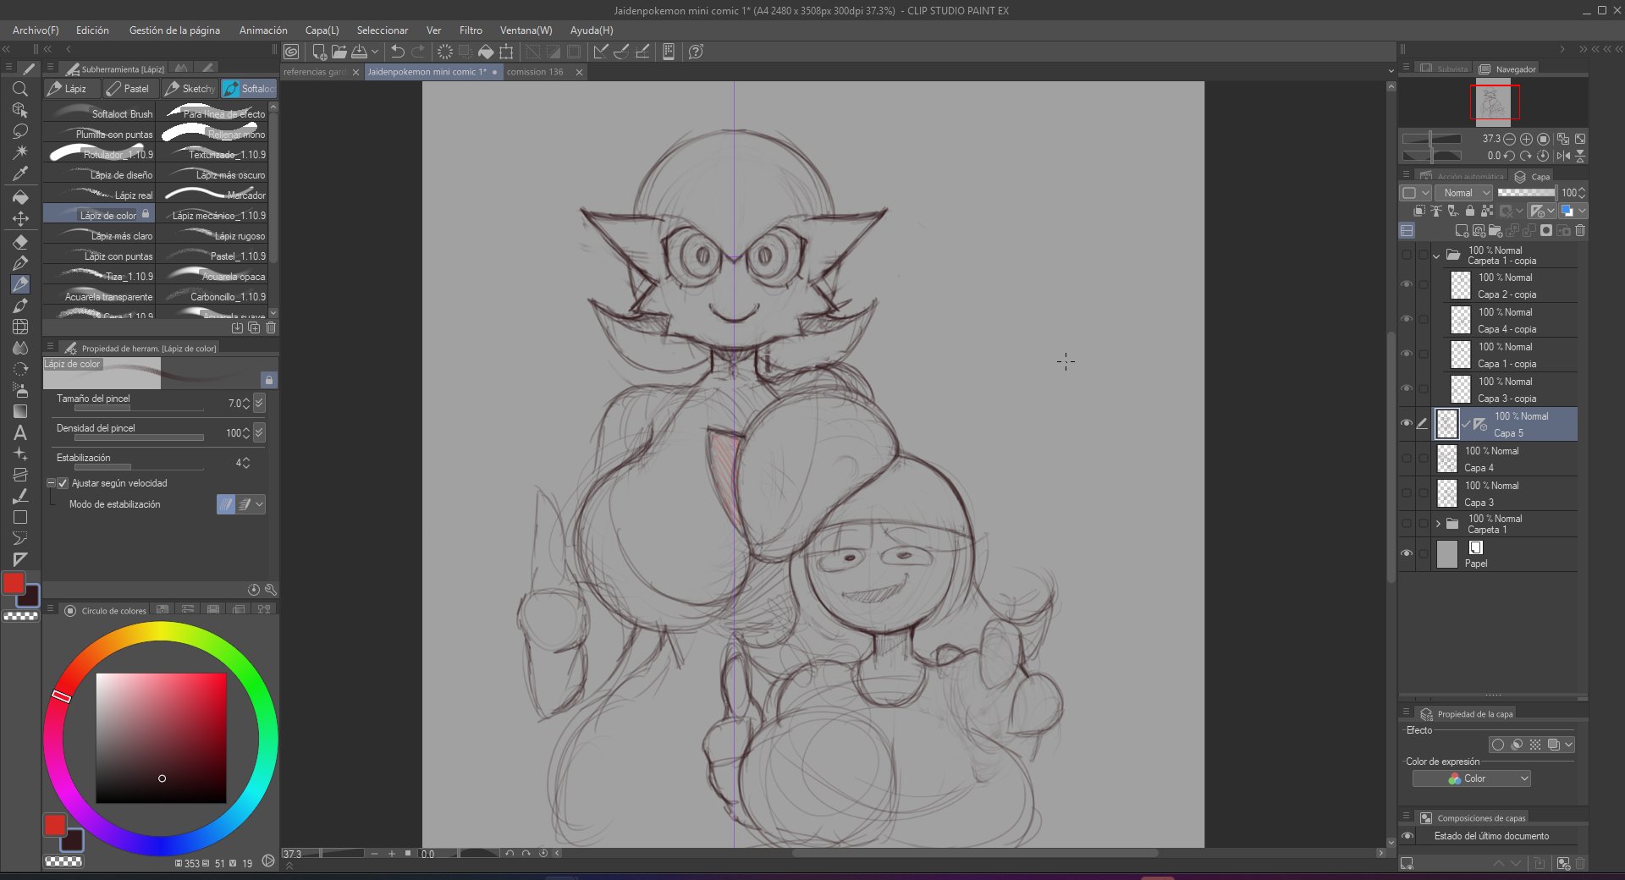The image size is (1625, 880).
Task: Delete layer with the layer panel trash icon
Action: [x=1580, y=230]
